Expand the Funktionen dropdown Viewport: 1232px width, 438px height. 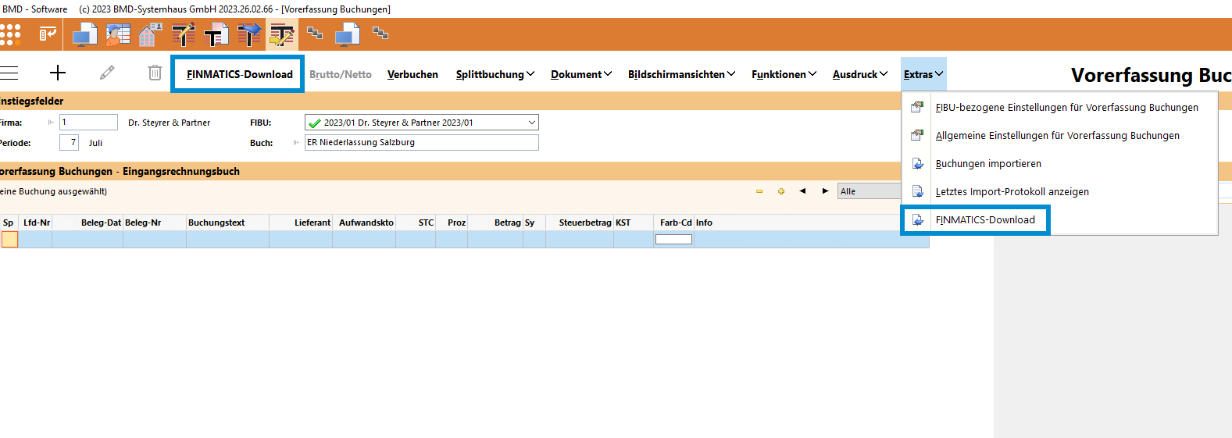(784, 74)
